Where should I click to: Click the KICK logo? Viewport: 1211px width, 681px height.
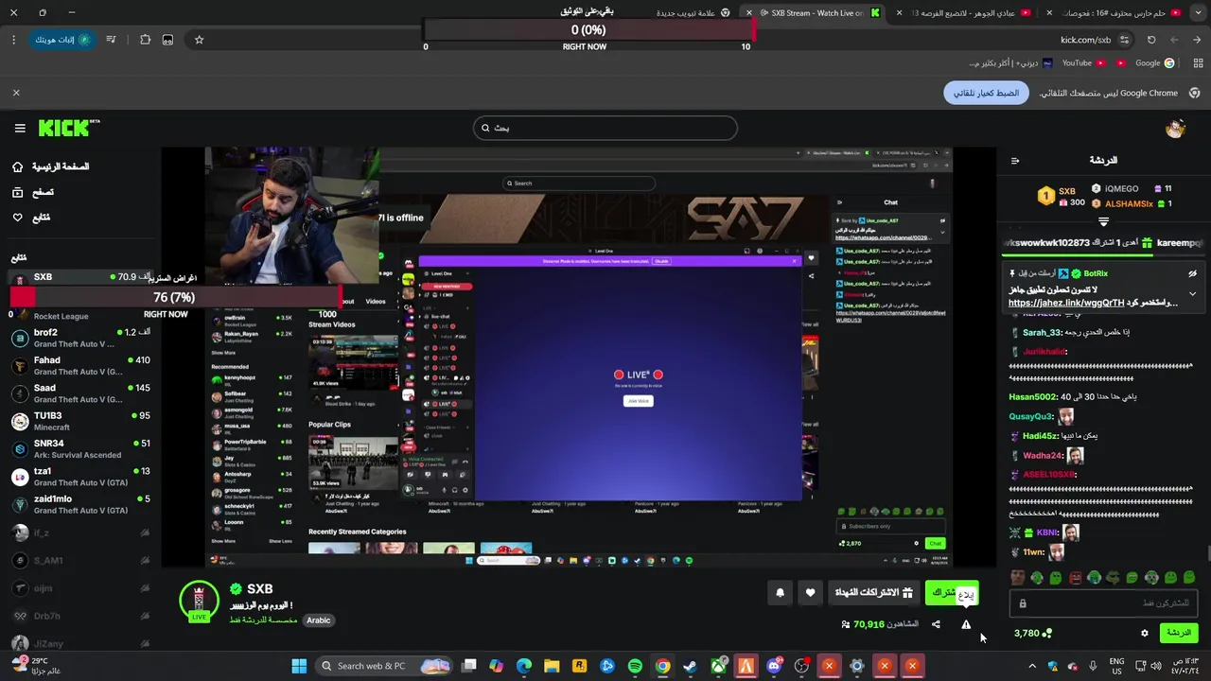(68, 128)
